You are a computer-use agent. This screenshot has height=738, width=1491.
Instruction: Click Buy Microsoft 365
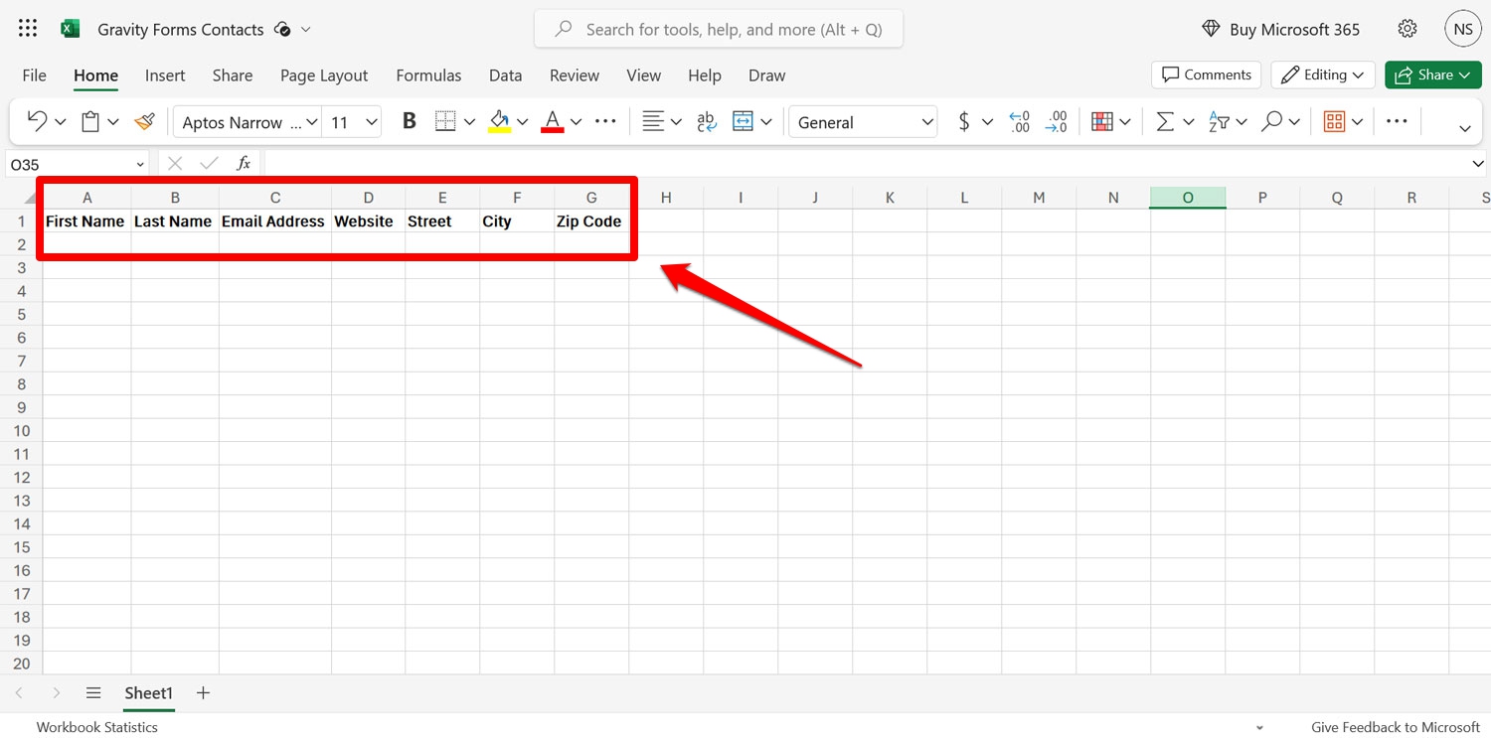pyautogui.click(x=1280, y=29)
